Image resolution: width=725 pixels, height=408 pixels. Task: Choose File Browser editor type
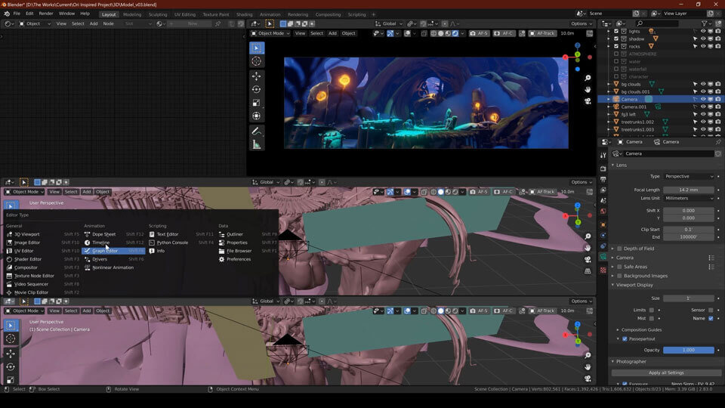(x=248, y=251)
